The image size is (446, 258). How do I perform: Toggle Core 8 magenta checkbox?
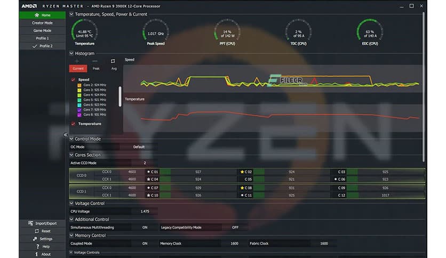(x=79, y=115)
